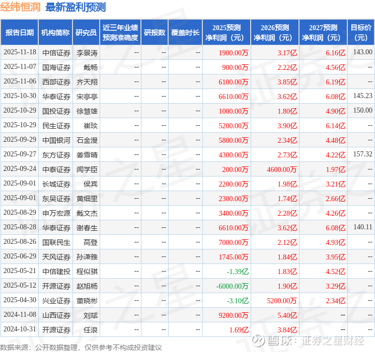This screenshot has width=375, height=352.
Task: Click 中信建投 institution cell
Action: coord(56,272)
